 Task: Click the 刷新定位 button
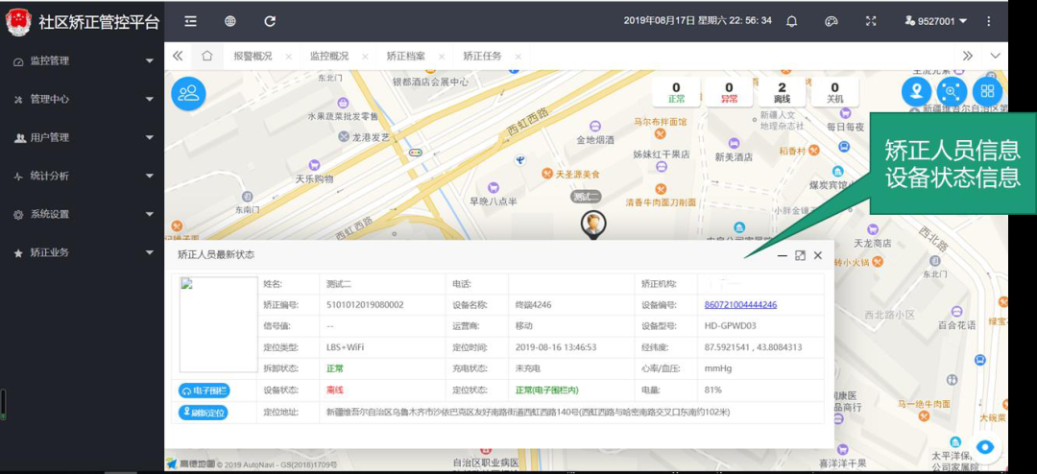[x=203, y=413]
